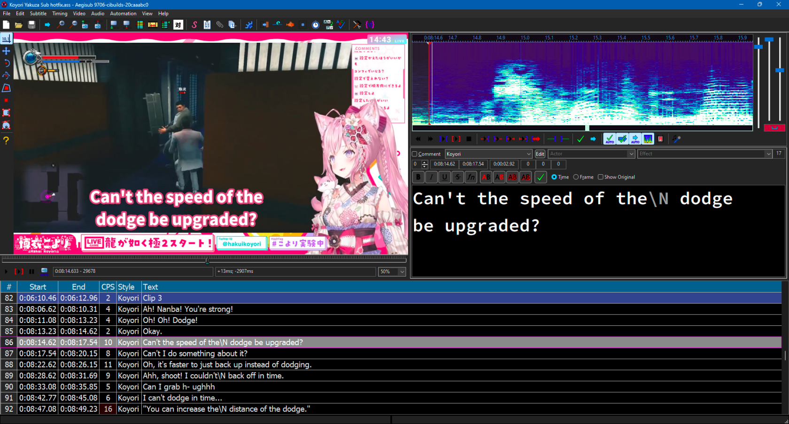Commit the line with the edit box checkmark
Viewport: 789px width, 424px height.
(541, 177)
